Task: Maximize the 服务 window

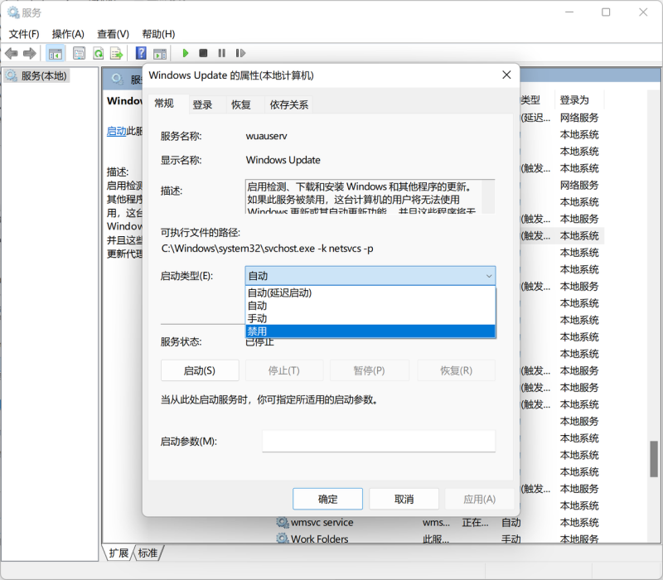Action: coord(606,12)
